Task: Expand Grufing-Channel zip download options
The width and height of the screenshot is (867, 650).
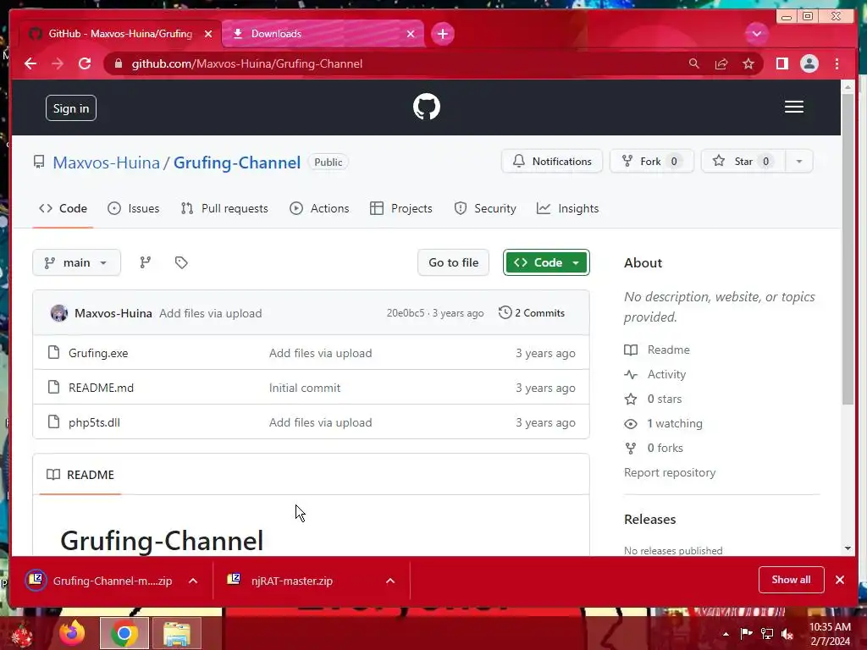Action: point(193,581)
